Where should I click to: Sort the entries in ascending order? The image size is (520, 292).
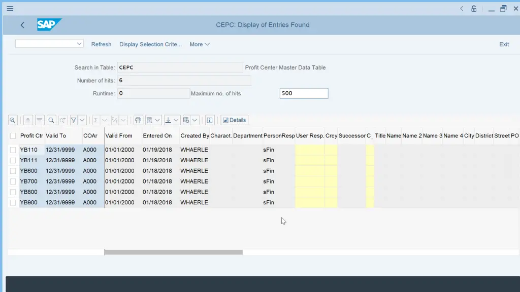(26, 120)
